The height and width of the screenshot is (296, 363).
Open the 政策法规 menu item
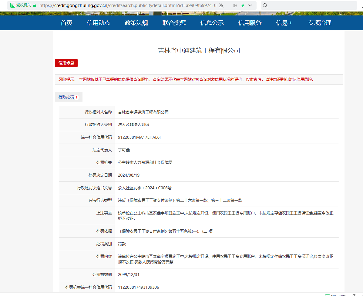pyautogui.click(x=136, y=23)
